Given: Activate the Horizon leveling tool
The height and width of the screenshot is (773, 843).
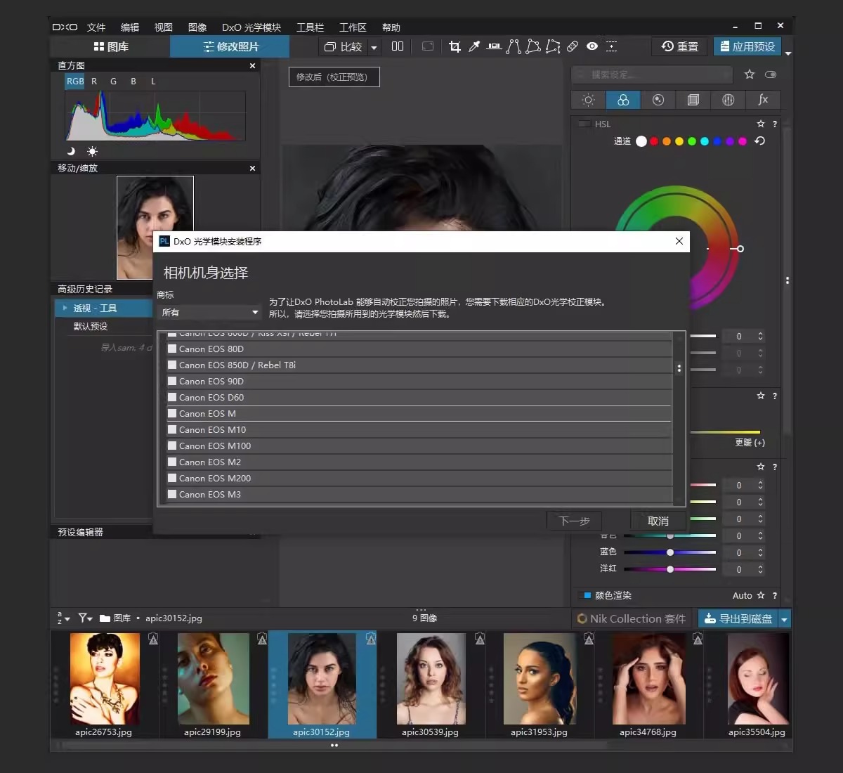Looking at the screenshot, I should coord(494,46).
